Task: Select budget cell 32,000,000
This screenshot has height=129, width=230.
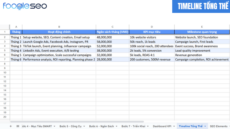Action: coord(112,55)
